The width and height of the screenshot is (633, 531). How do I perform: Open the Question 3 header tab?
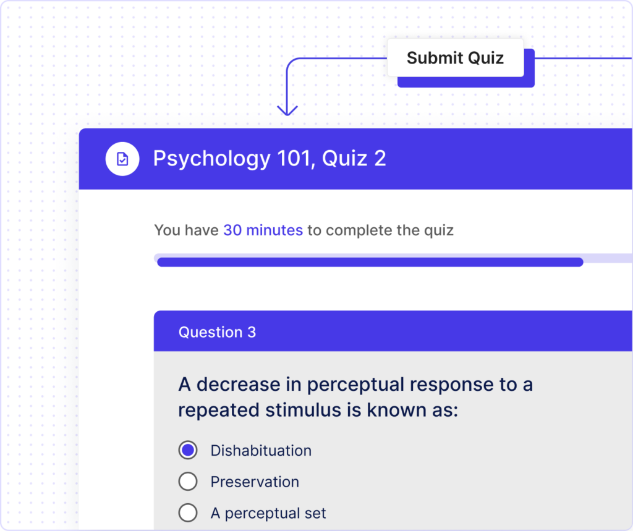tap(217, 332)
